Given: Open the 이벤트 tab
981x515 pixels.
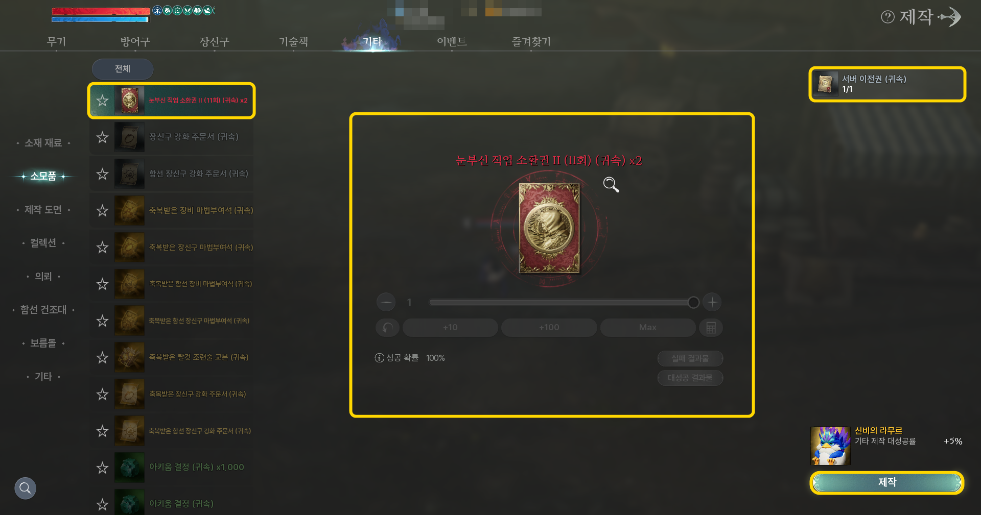Looking at the screenshot, I should click(452, 41).
